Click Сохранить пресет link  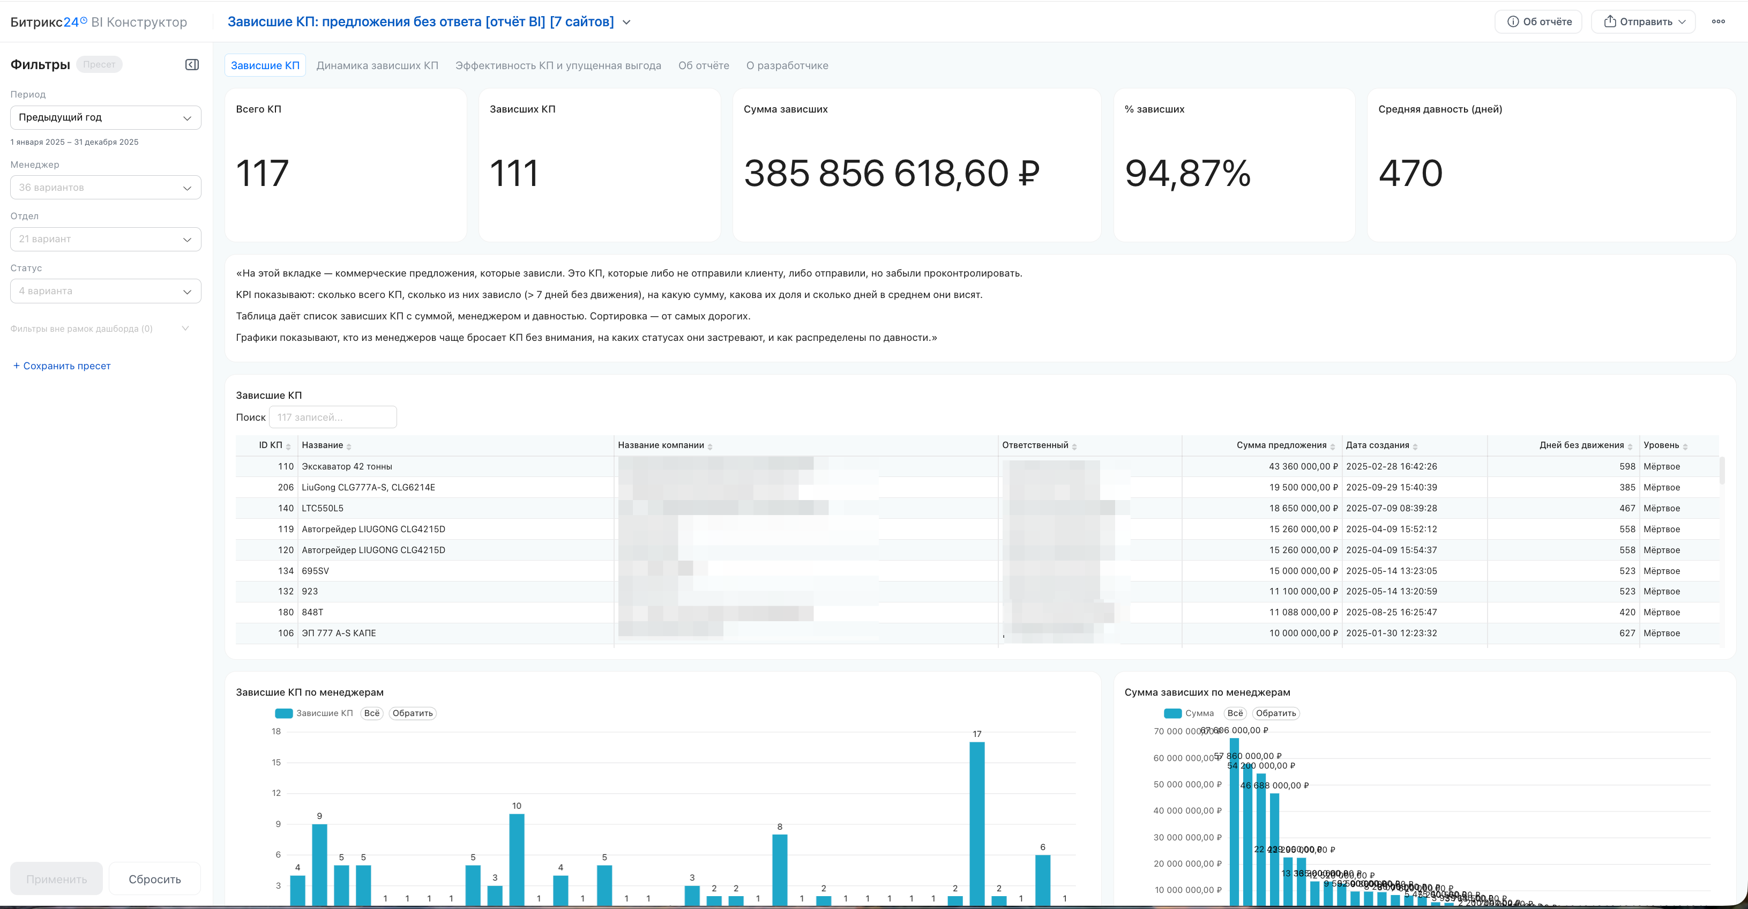62,366
